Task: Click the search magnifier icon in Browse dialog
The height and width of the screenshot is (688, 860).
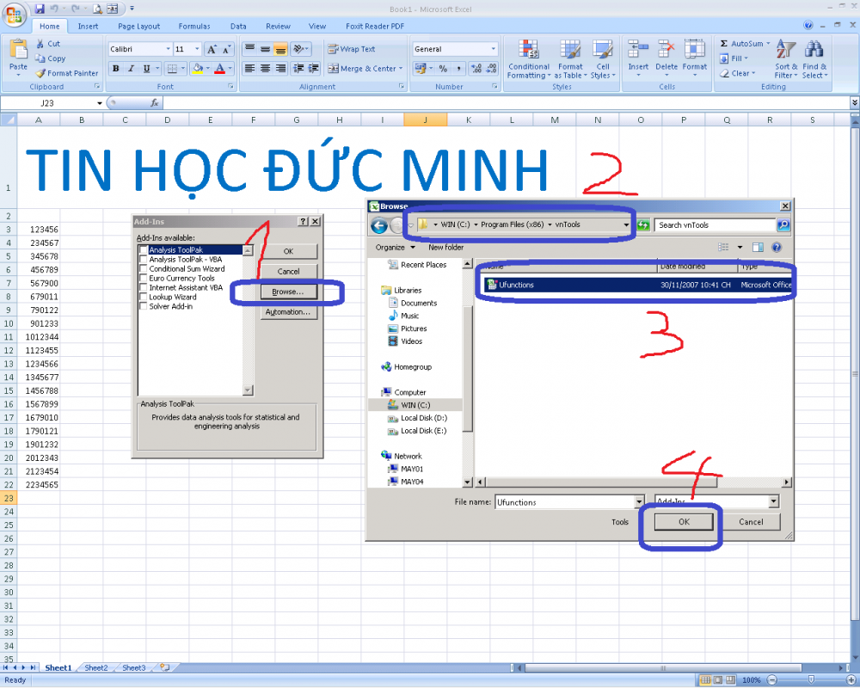Action: pos(783,225)
